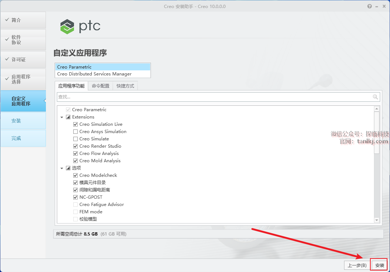
Task: Go to 简介 step in sidebar
Action: (x=23, y=20)
